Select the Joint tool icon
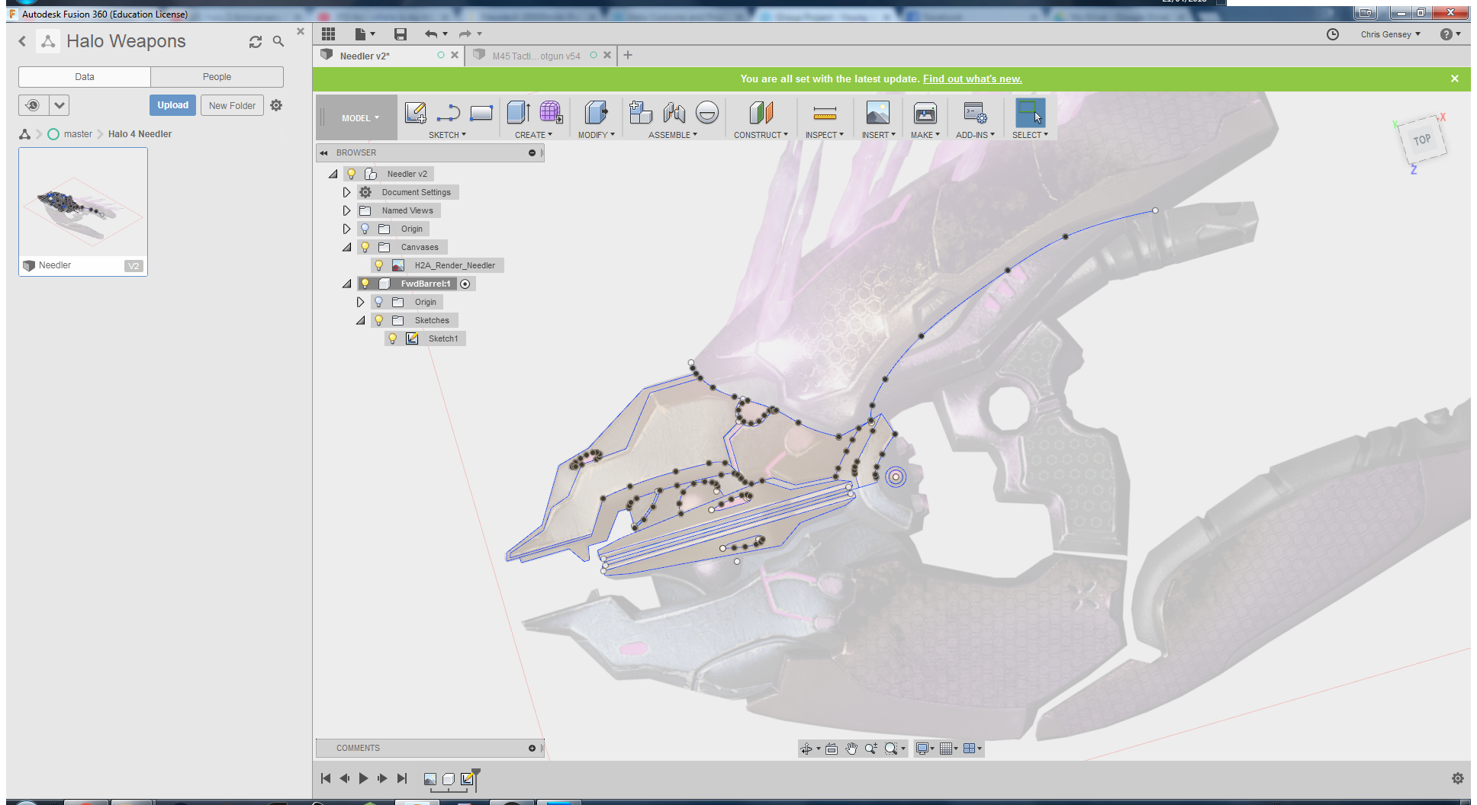Image resolution: width=1477 pixels, height=805 pixels. 674,113
